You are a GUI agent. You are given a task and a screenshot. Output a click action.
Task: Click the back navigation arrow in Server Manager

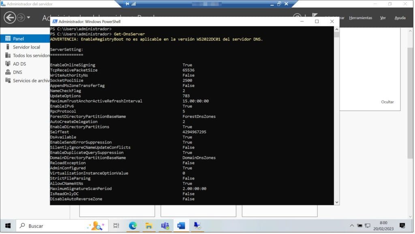coord(10,17)
